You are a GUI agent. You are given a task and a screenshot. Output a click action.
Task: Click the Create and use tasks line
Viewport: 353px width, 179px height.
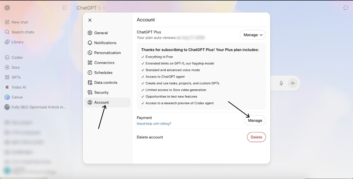click(182, 83)
